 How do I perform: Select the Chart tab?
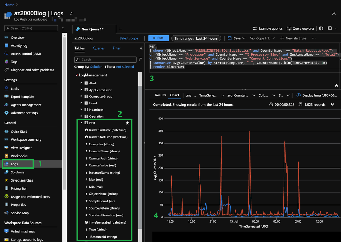click(x=175, y=95)
